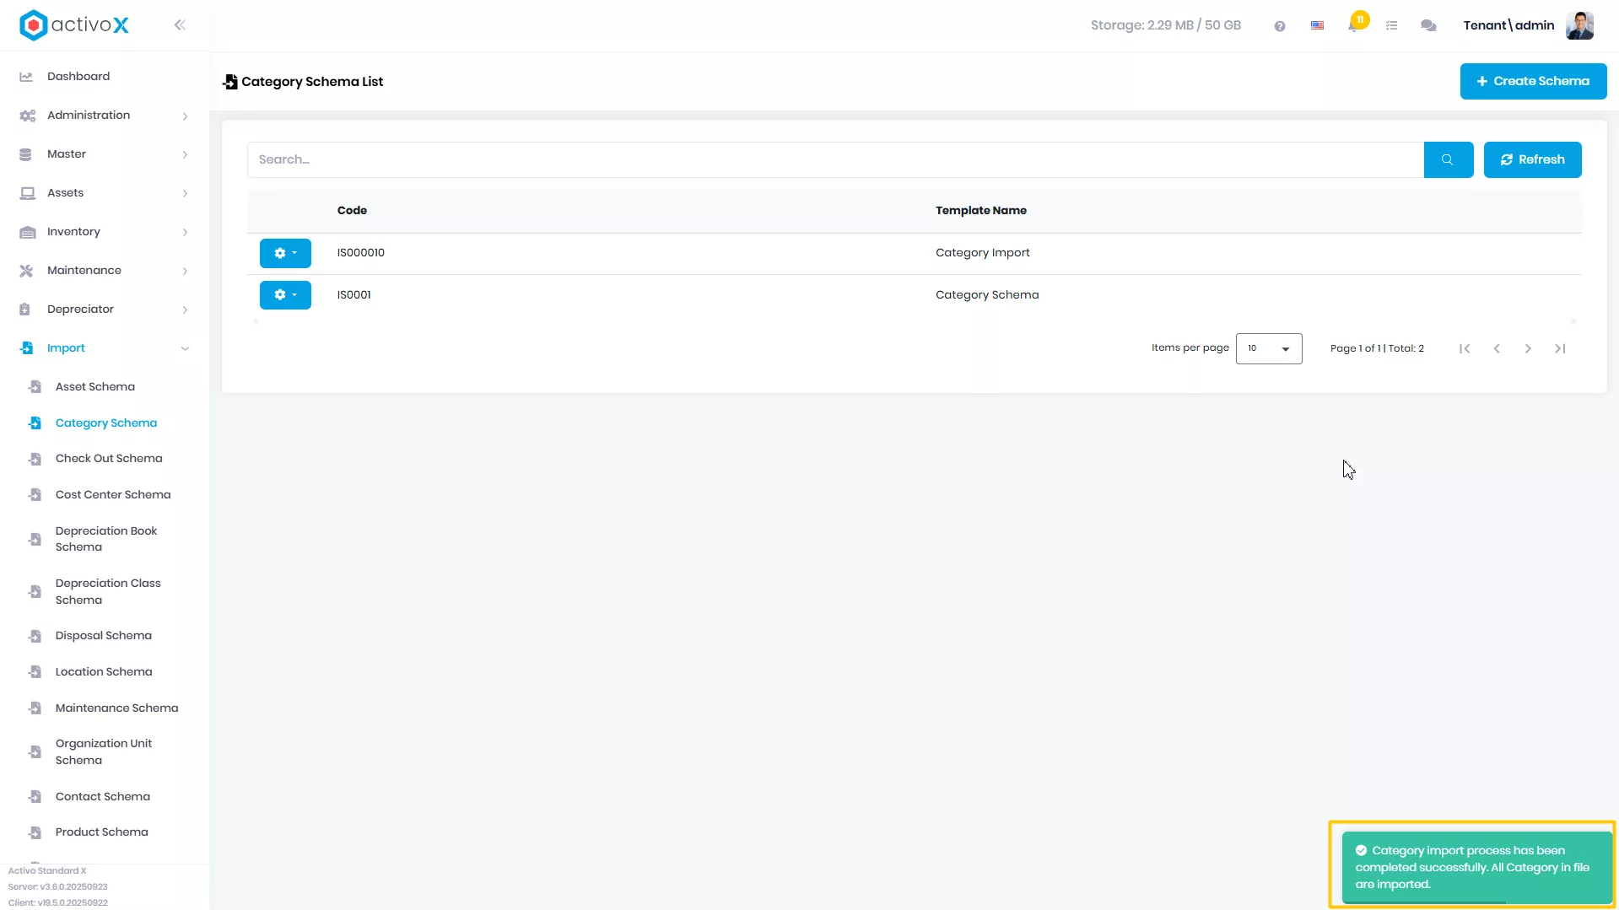This screenshot has height=910, width=1619.
Task: Focus the Search input field
Action: pyautogui.click(x=835, y=159)
